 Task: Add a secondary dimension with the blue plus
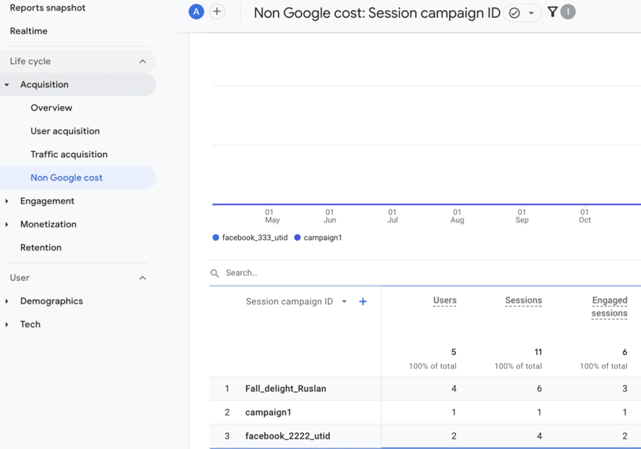point(363,301)
